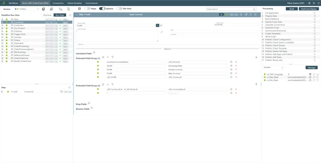The image size is (321, 165).
Task: Click the Source Table input containing TCURR
Action: click(116, 26)
